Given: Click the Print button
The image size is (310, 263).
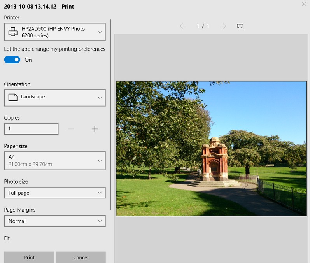Looking at the screenshot, I should 29,257.
